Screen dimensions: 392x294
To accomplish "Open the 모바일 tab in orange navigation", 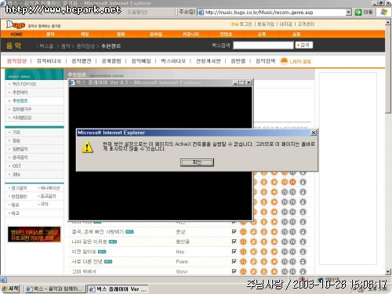I will [156, 34].
